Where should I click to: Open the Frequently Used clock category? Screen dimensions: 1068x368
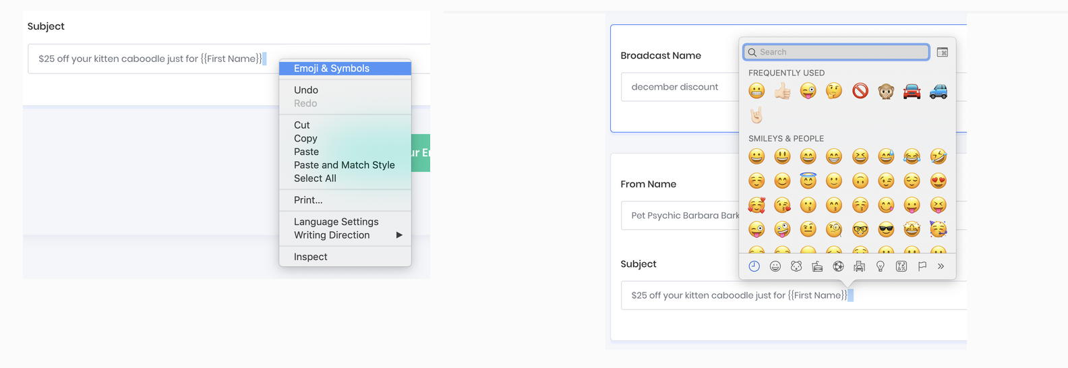(754, 266)
